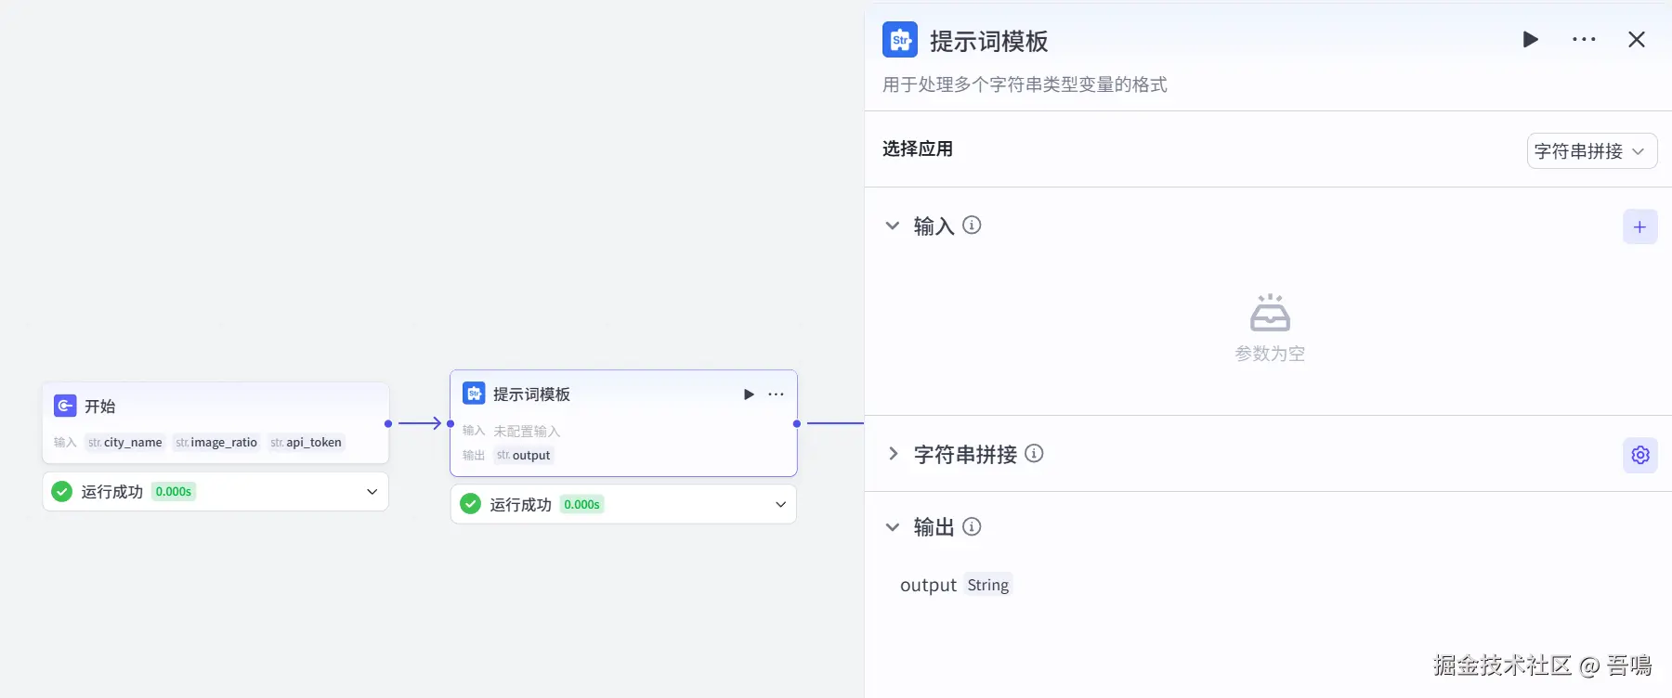1672x698 pixels.
Task: Add a new input parameter
Action: 1639,227
